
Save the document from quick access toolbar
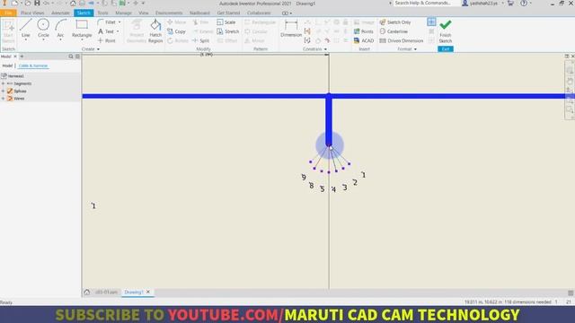[37, 4]
